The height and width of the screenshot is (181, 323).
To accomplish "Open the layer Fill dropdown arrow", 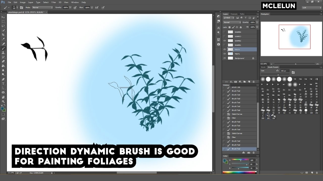I will (257, 27).
